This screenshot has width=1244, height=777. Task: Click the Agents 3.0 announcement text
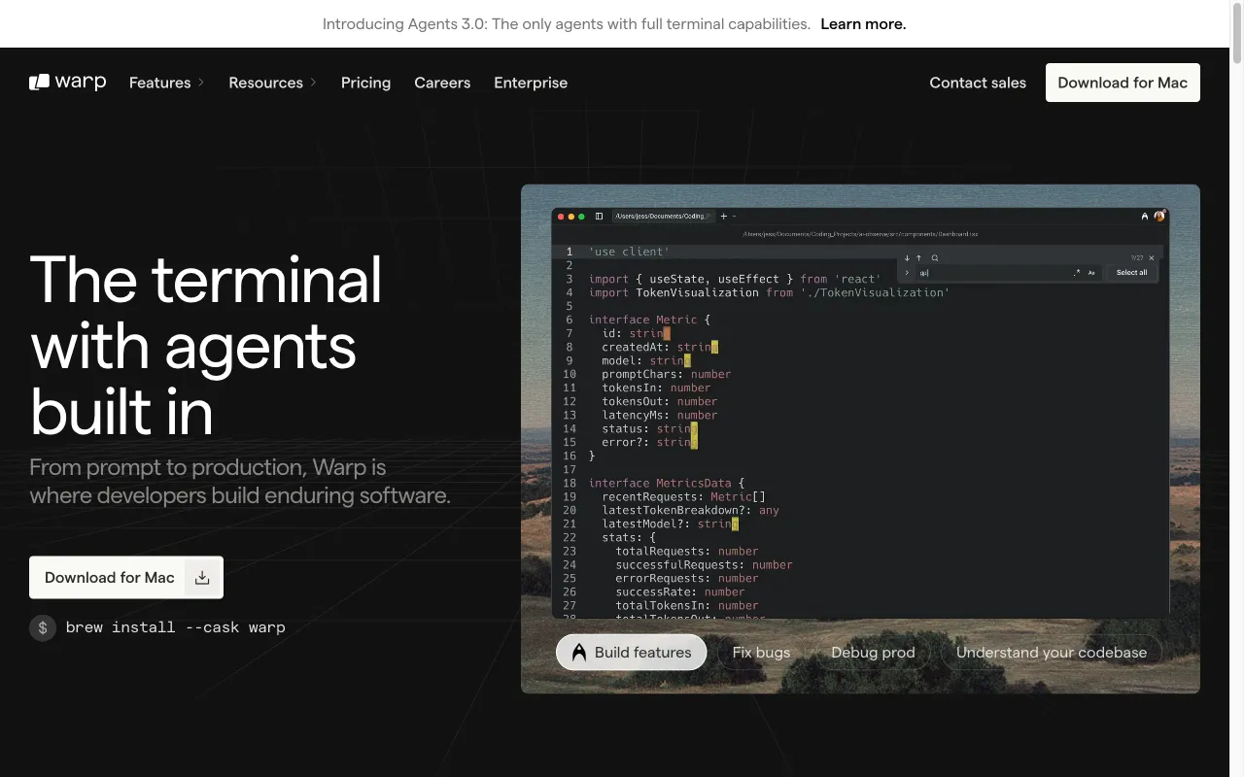coord(567,24)
